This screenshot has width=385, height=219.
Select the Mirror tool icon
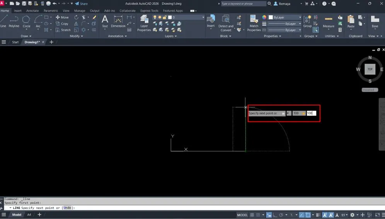(x=77, y=24)
